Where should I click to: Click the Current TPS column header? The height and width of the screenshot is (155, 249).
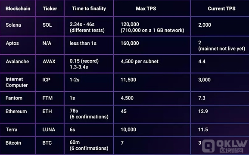pos(221,9)
